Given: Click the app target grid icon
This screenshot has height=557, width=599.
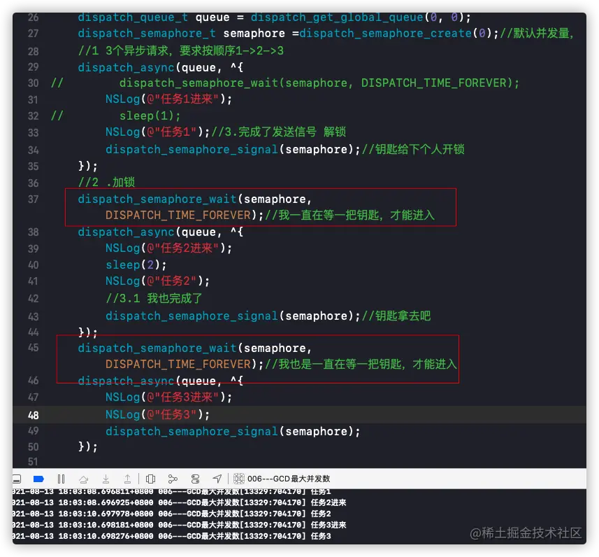Looking at the screenshot, I should coord(239,479).
